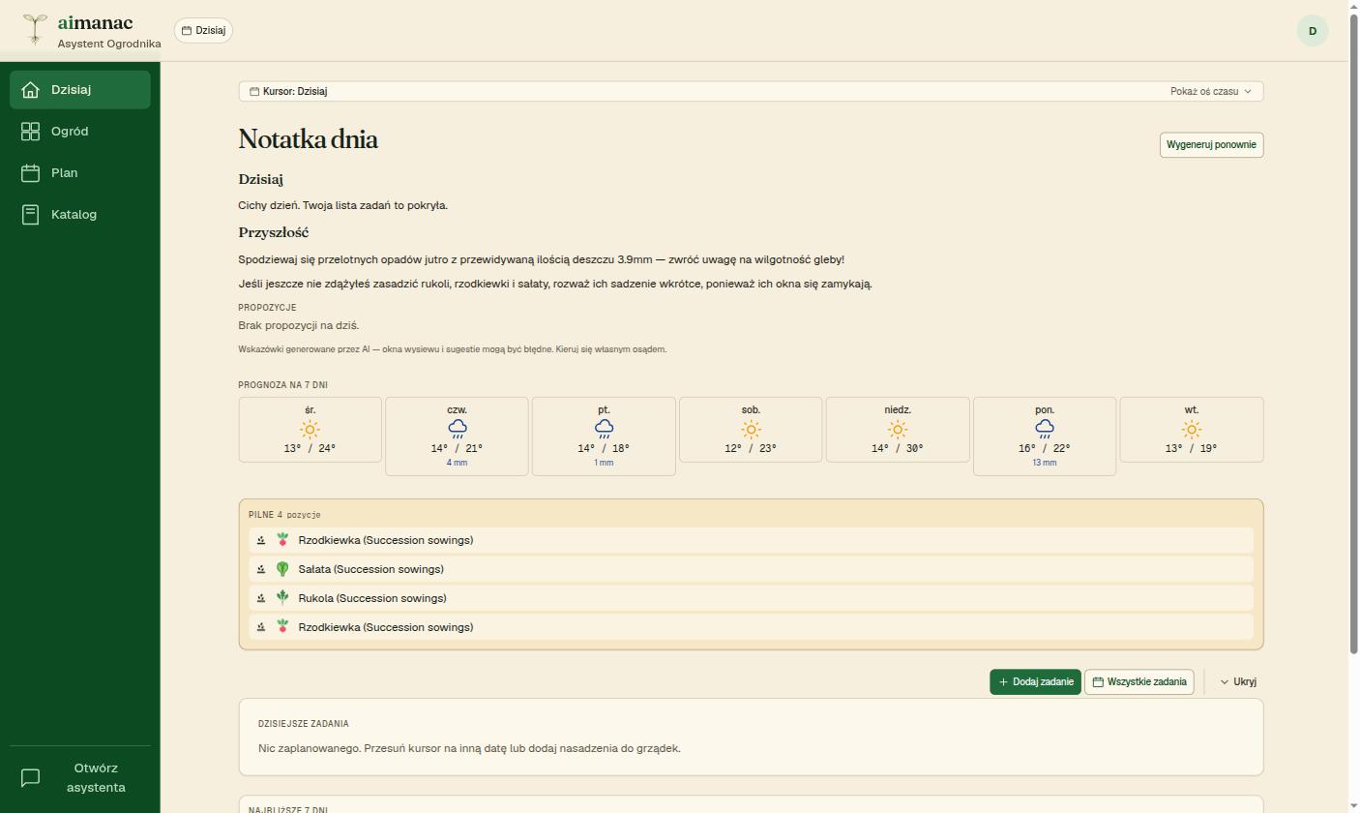Collapse task section with Ukryj
Screen dimensions: 1360x813
pos(1238,681)
